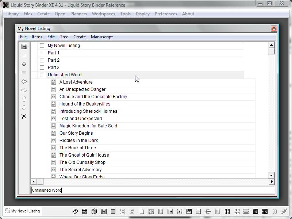The height and width of the screenshot is (219, 292).
Task: Click the My Novel Listing taskbar button
Action: (23, 211)
